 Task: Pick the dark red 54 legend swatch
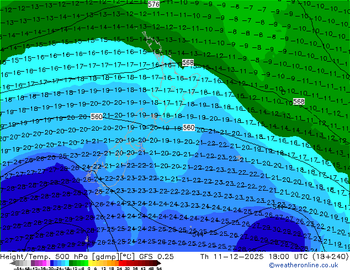click(x=157, y=263)
